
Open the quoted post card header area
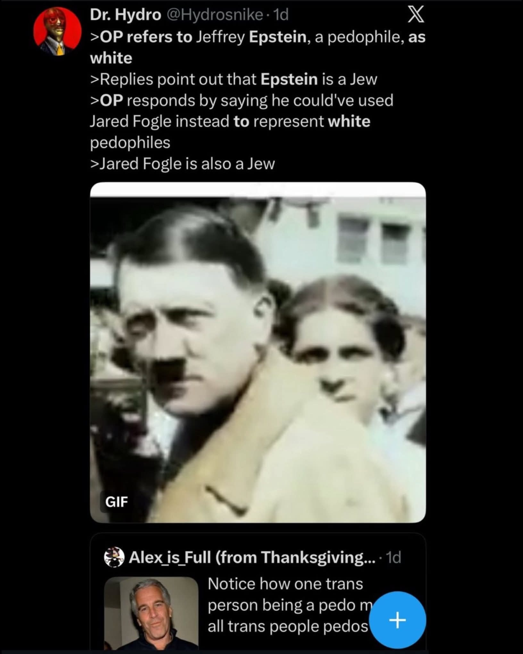253,557
